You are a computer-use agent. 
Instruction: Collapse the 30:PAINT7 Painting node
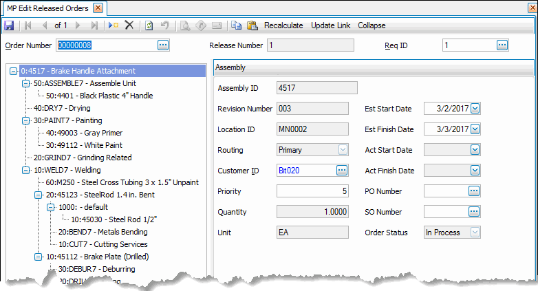point(26,120)
